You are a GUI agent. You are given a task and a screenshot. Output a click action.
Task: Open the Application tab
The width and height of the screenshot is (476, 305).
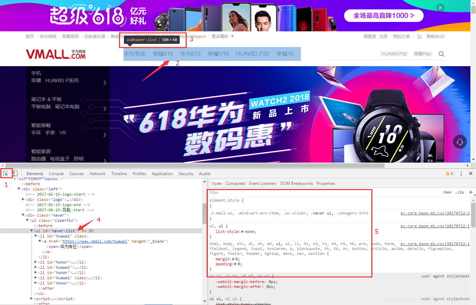pyautogui.click(x=162, y=174)
